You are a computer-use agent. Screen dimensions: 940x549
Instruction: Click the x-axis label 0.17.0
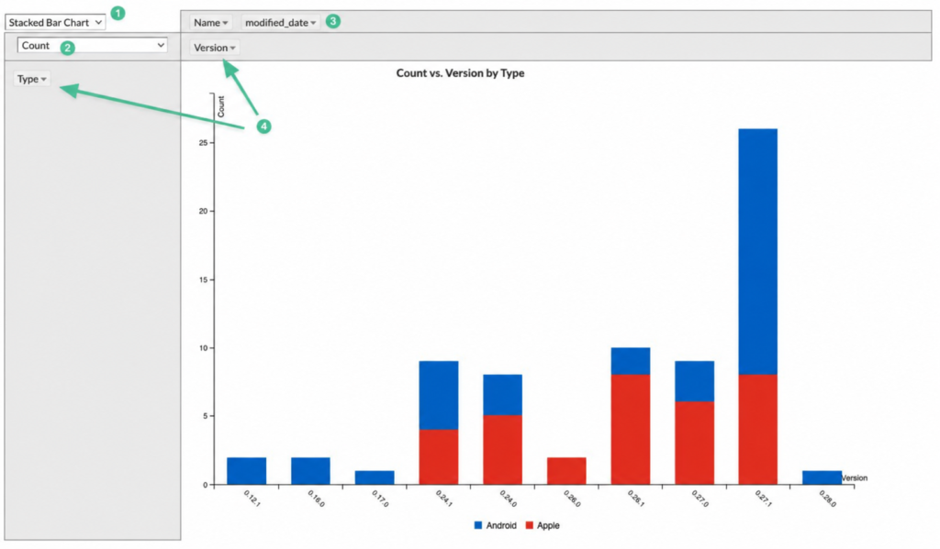[x=381, y=498]
